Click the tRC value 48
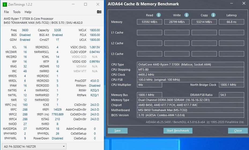The image size is (249, 150). (25, 71)
